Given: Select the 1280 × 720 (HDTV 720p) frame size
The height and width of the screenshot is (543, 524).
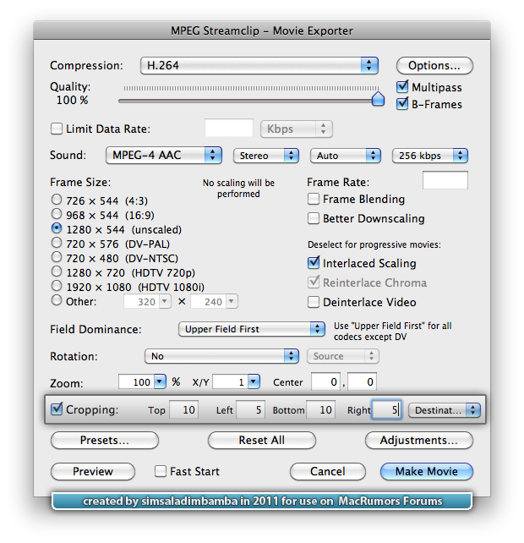Looking at the screenshot, I should (x=57, y=271).
